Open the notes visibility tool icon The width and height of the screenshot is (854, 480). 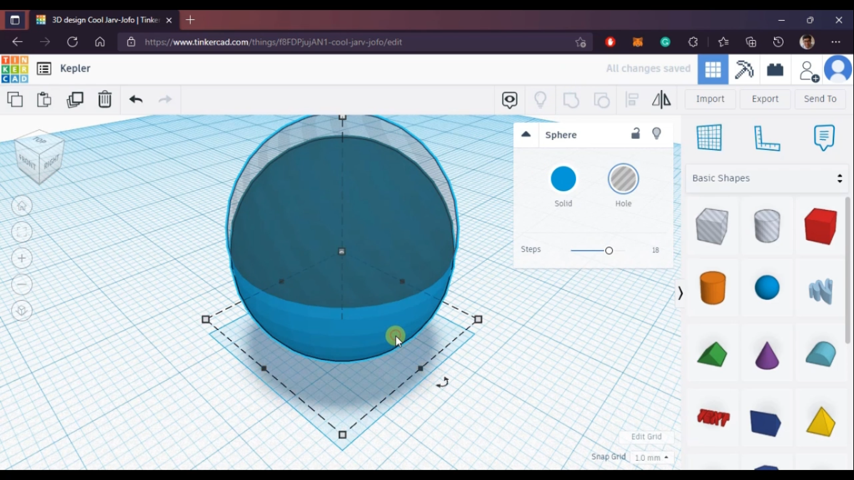[x=510, y=99]
